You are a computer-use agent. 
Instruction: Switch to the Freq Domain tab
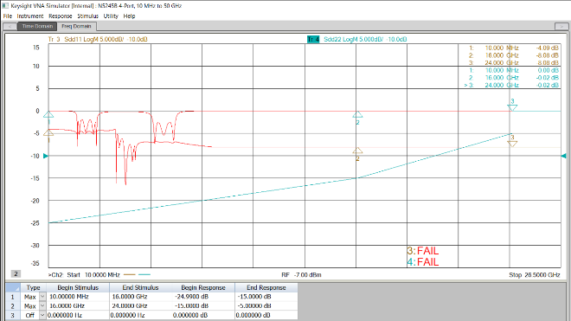click(x=76, y=26)
